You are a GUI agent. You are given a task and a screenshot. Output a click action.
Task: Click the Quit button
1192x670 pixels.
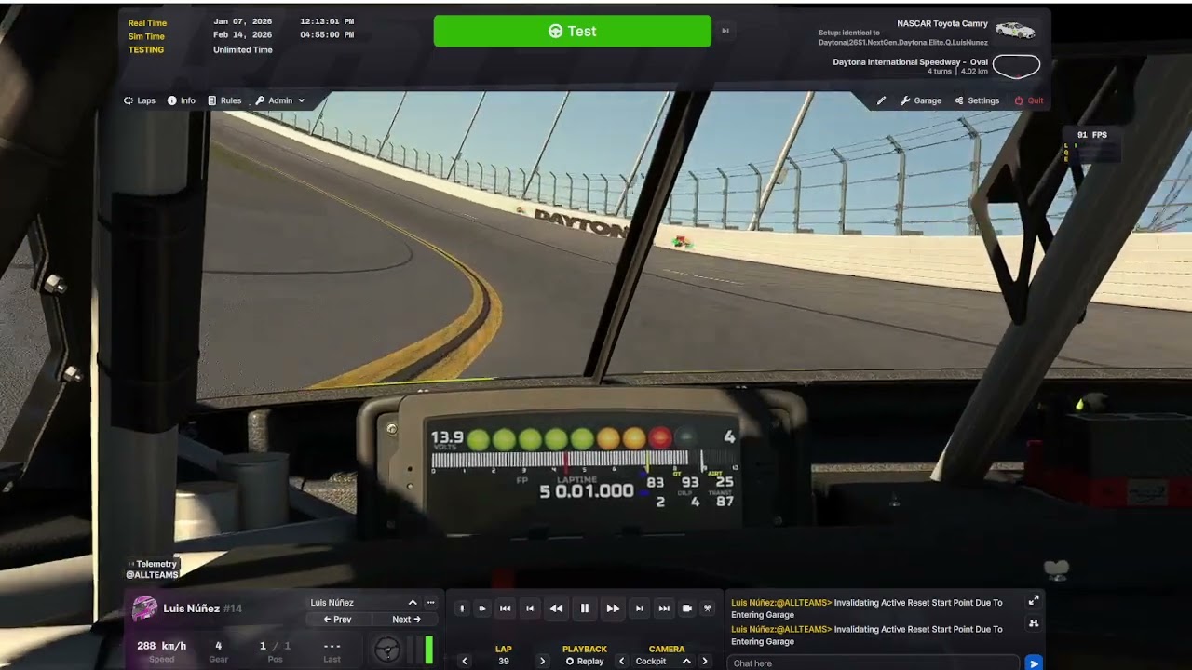coord(1029,100)
